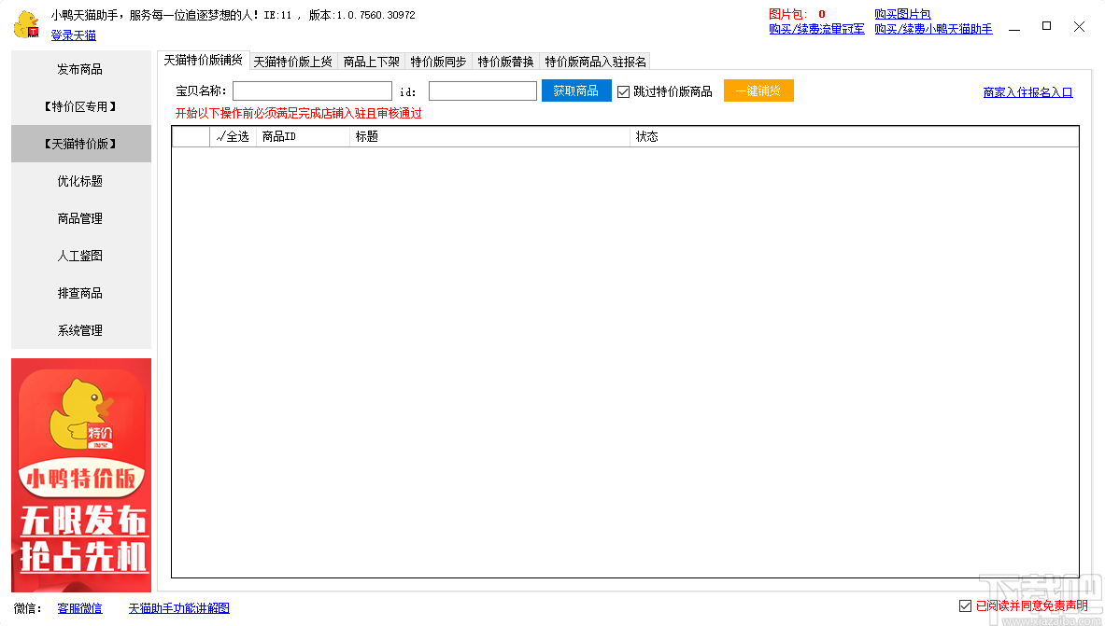Go to 商品管理 in the sidebar
Viewport: 1105px width, 626px height.
click(80, 218)
